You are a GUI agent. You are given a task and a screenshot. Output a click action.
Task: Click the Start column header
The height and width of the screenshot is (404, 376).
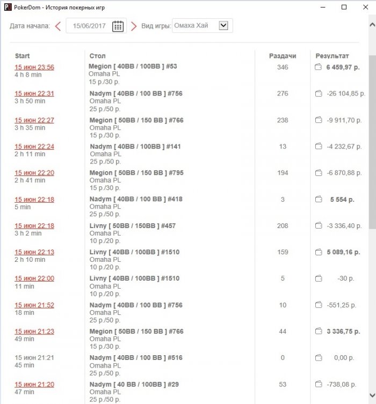tap(22, 56)
